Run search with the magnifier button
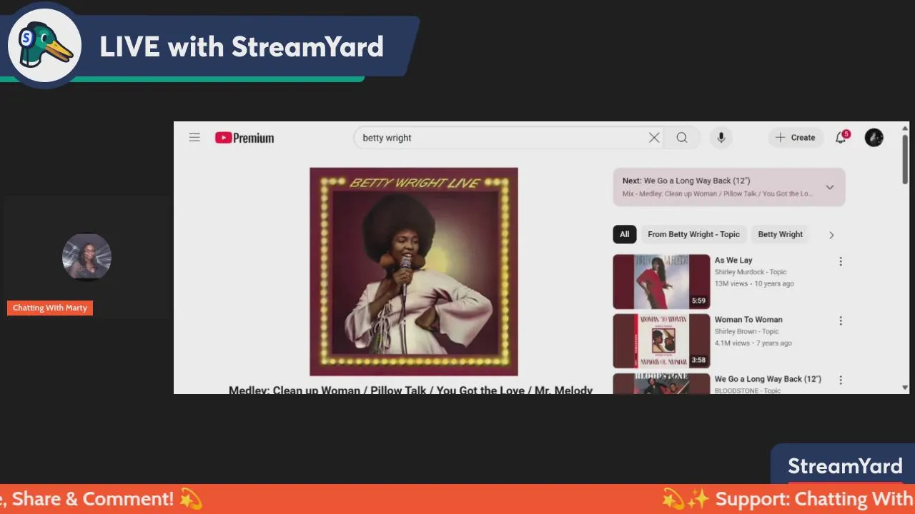 click(682, 138)
